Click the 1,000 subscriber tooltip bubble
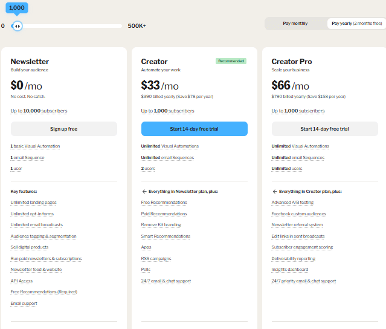This screenshot has height=329, width=386. [x=17, y=8]
